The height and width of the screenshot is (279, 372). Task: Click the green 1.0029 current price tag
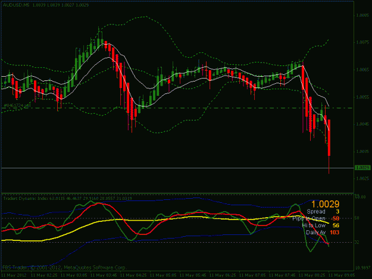[362, 168]
